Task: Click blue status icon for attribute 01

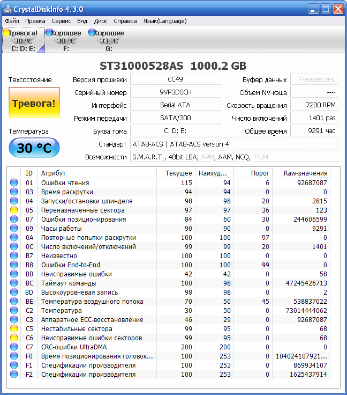Action: [x=14, y=183]
